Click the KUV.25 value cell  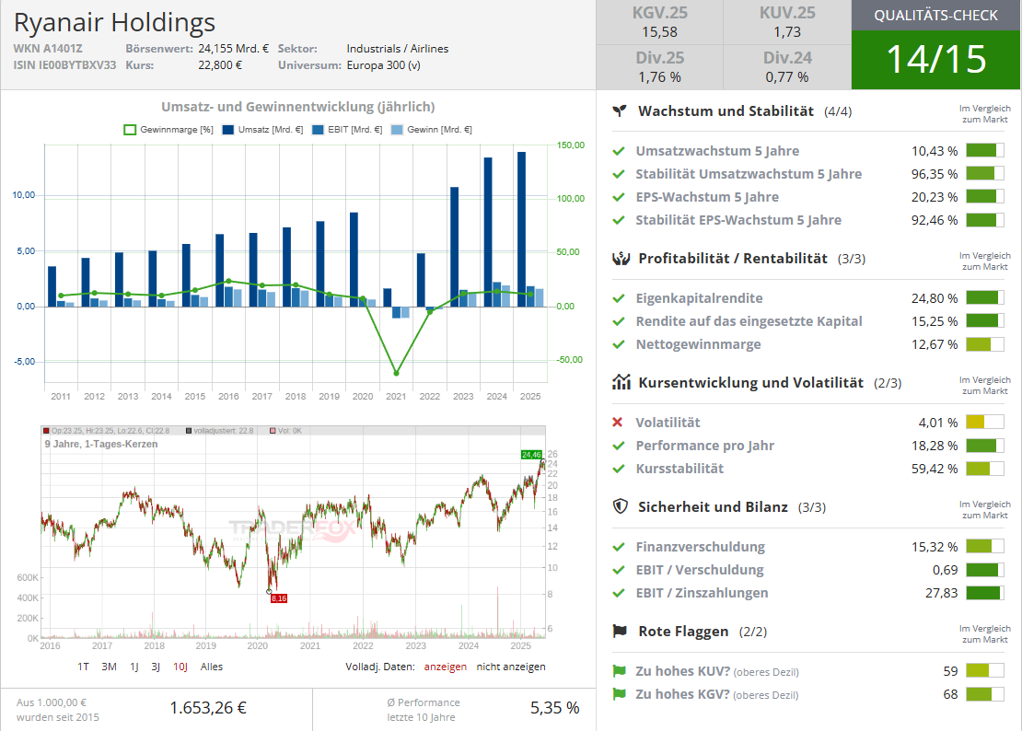pyautogui.click(x=787, y=22)
